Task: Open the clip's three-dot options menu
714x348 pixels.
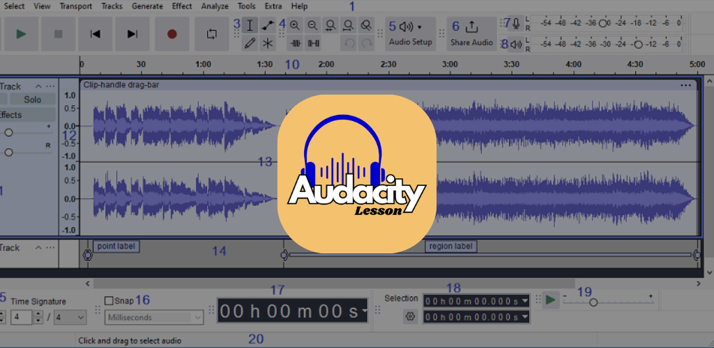Action: (686, 85)
